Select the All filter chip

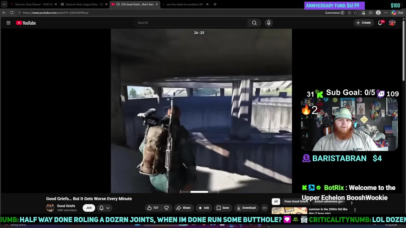pos(276,201)
